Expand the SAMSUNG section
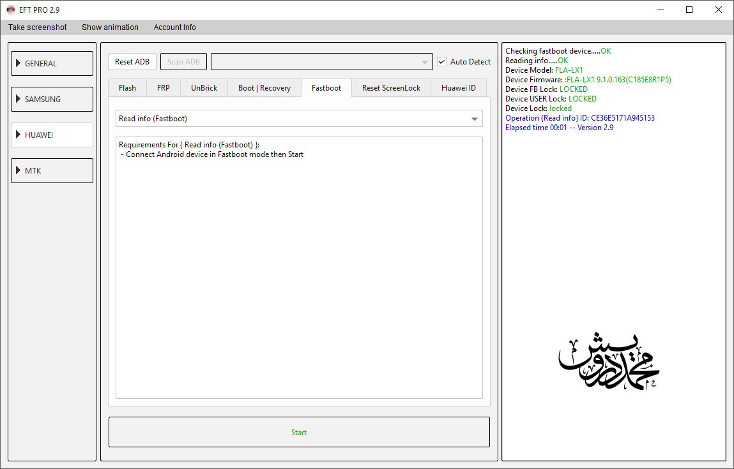Screen dimensions: 734x469 (52, 99)
